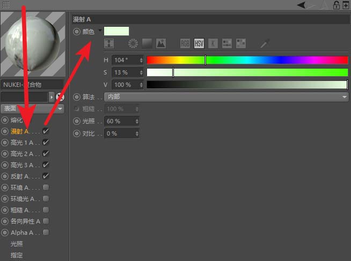The image size is (351, 261).
Task: Select HSV color mode button
Action: pyautogui.click(x=199, y=43)
